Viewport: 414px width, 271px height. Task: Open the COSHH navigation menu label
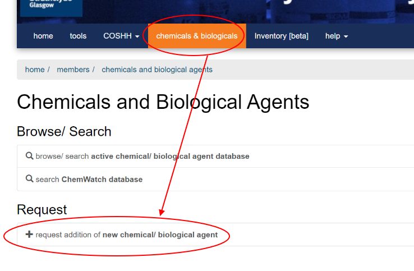[x=117, y=36]
